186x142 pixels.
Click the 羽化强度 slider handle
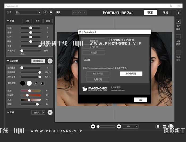tap(22, 68)
